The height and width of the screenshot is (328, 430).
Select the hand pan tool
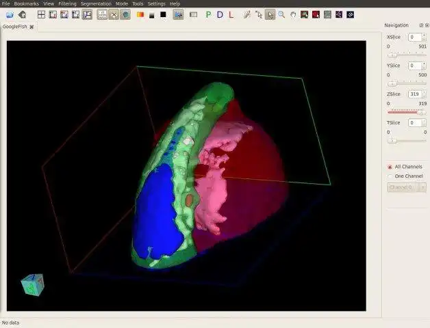click(x=293, y=14)
